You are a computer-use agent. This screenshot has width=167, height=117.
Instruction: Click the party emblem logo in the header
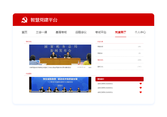(24, 20)
